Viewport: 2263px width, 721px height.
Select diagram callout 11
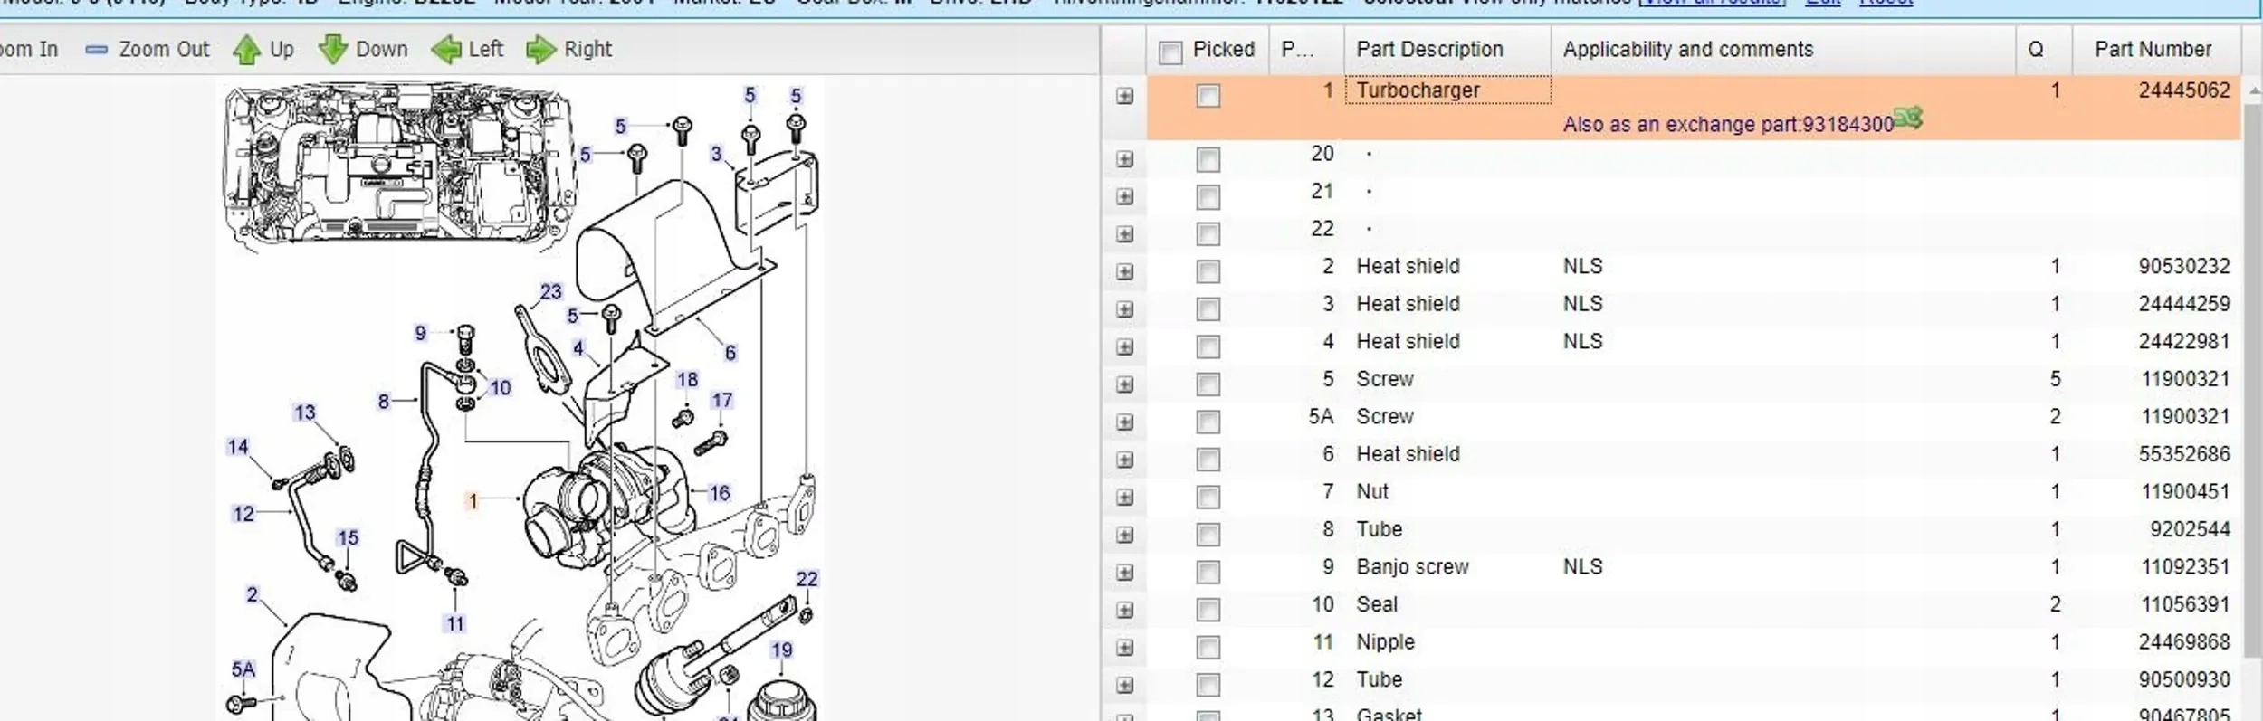455,623
